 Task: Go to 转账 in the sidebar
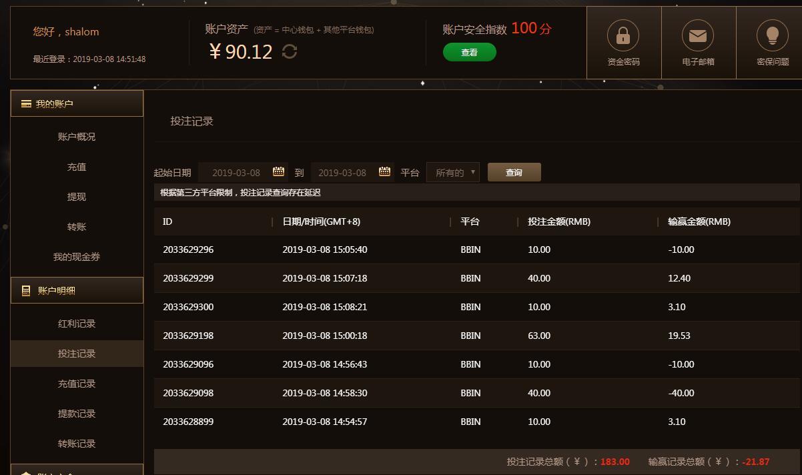(77, 227)
